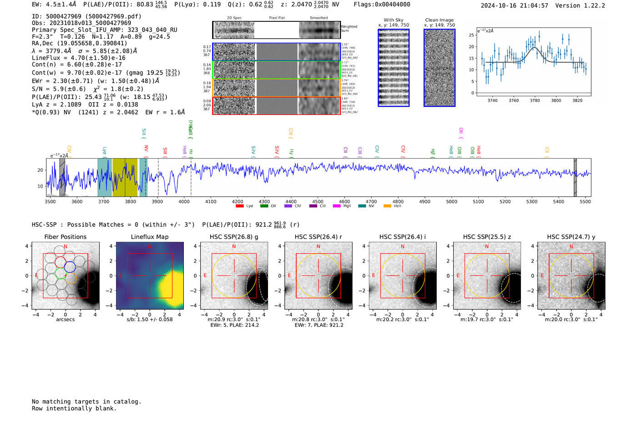Click the Flags:0x00404000 text
Screen dimensions: 637x433
382,5
